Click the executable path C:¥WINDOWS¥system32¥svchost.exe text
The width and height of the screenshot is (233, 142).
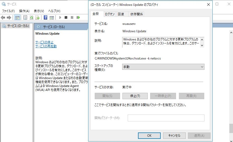128,58
